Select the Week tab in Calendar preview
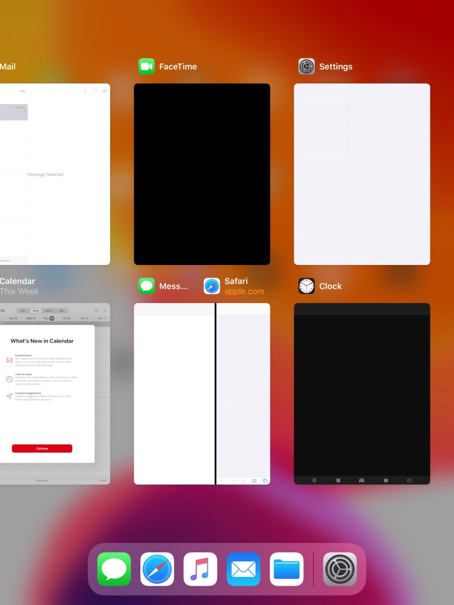Screen dimensions: 454x605 click(35, 310)
